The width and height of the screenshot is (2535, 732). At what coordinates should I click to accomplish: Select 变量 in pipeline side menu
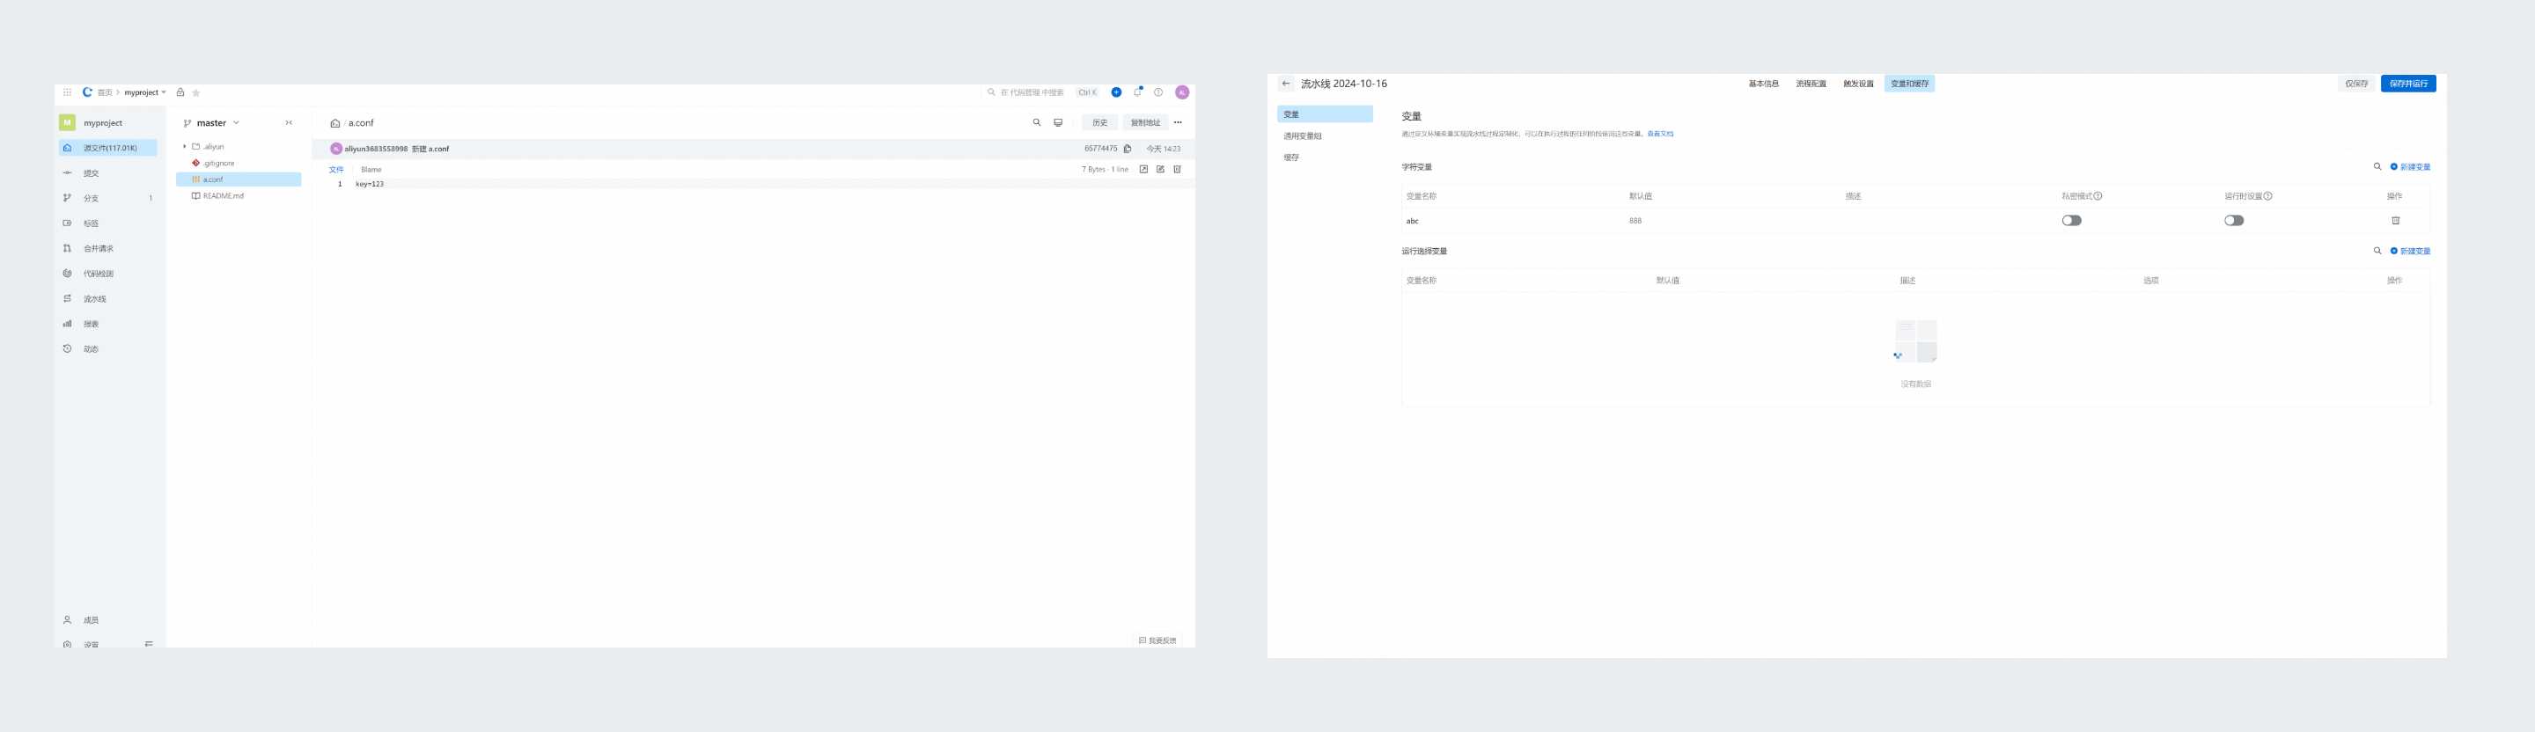pyautogui.click(x=1325, y=114)
